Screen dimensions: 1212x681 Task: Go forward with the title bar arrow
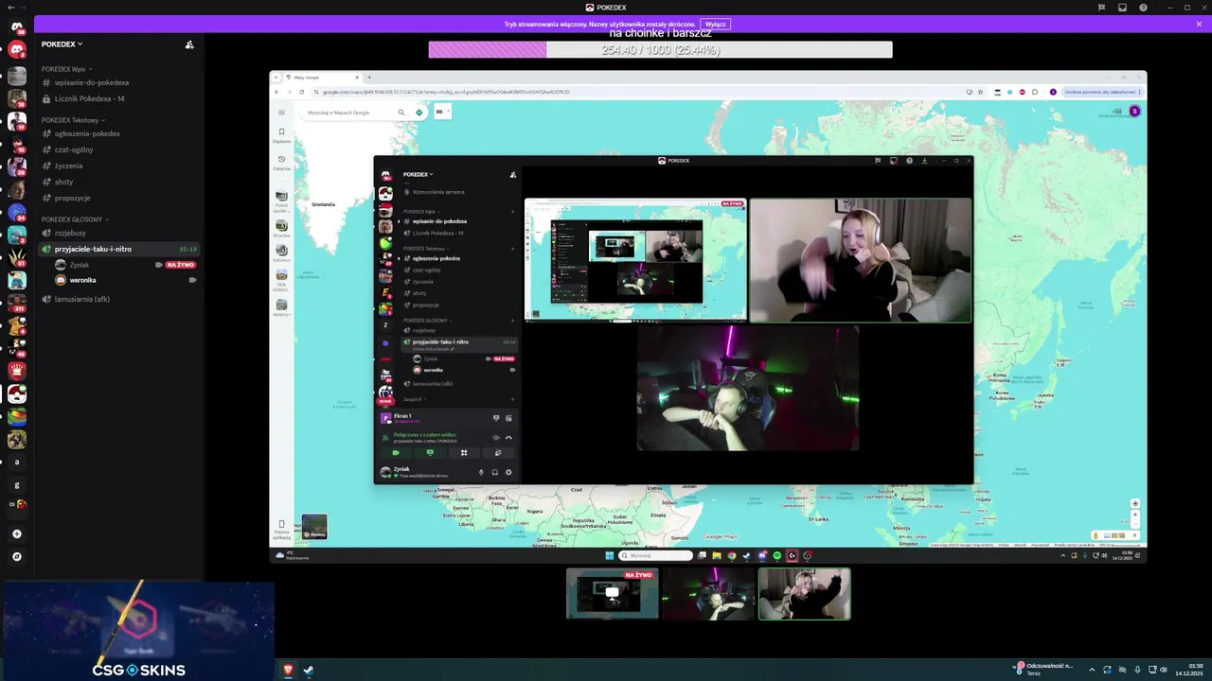[23, 8]
